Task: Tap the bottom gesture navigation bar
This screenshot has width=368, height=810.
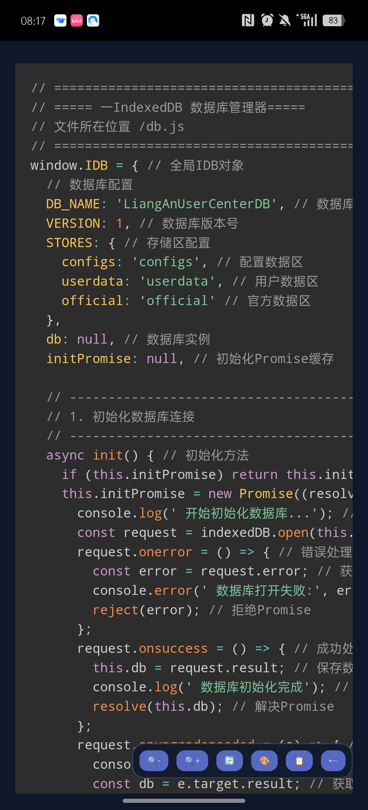Action: click(184, 800)
